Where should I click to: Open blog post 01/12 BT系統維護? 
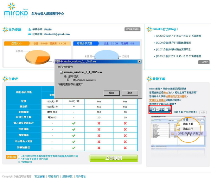click(x=178, y=36)
